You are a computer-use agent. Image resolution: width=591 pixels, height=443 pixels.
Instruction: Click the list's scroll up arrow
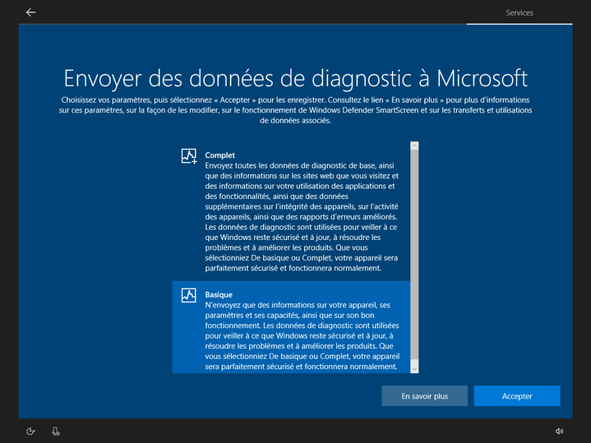pos(414,147)
